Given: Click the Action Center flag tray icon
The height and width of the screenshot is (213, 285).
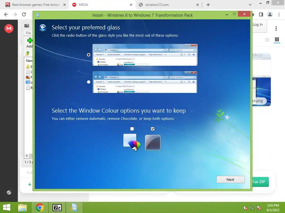Looking at the screenshot, I should click(259, 208).
